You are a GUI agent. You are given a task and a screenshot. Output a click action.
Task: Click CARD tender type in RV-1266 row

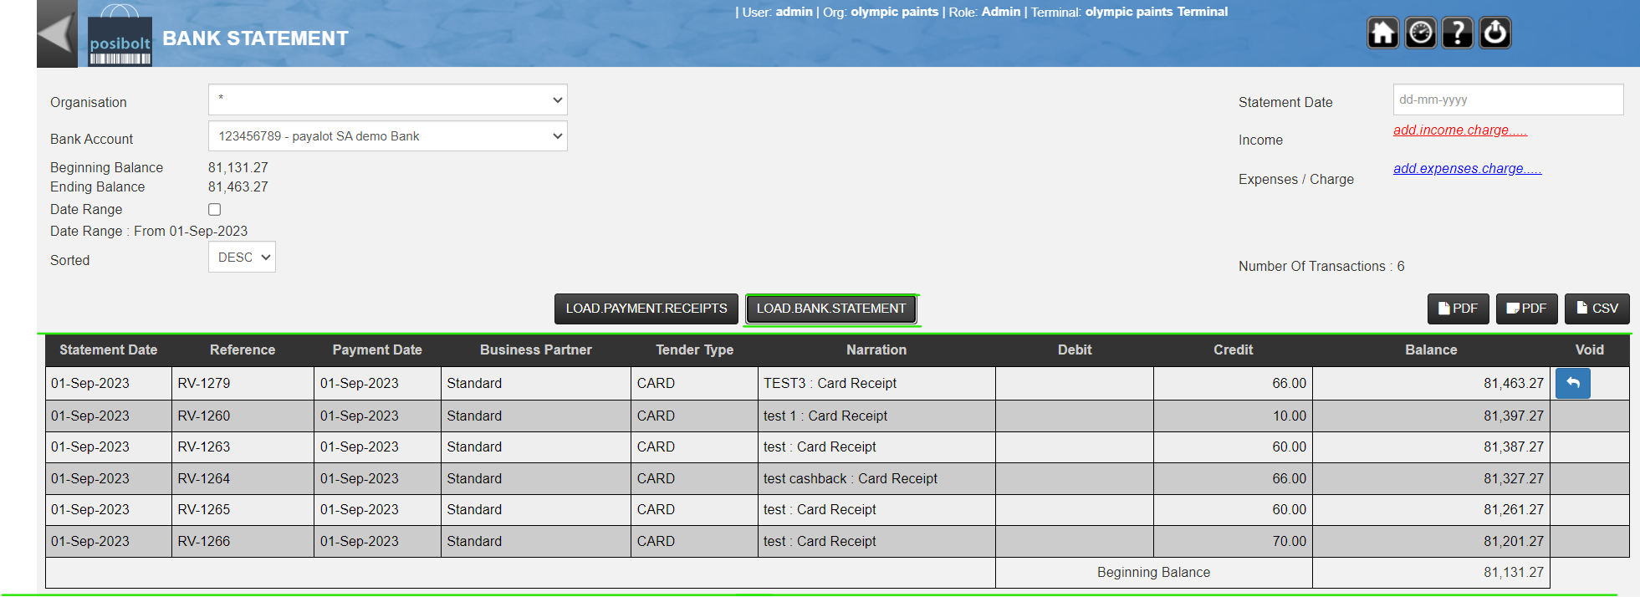[x=656, y=542]
